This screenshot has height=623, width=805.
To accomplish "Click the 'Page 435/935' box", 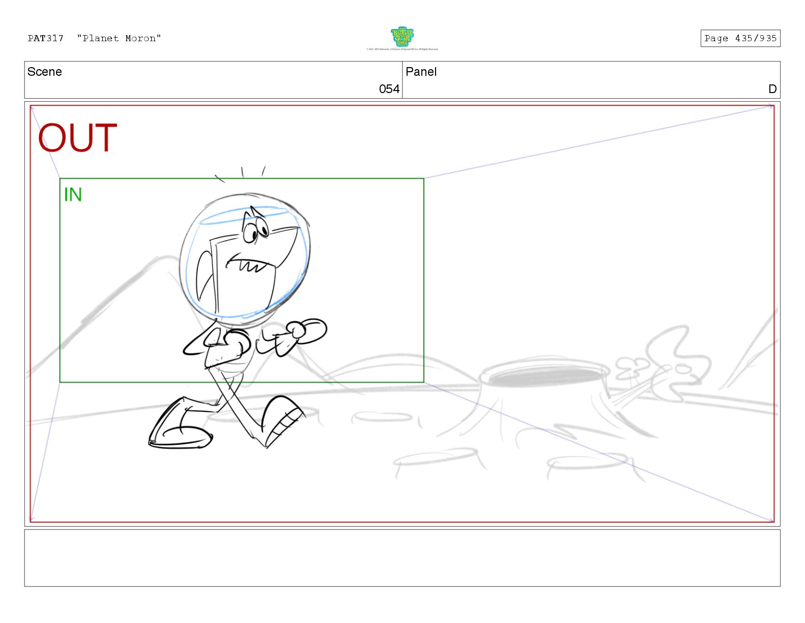I will (x=740, y=38).
